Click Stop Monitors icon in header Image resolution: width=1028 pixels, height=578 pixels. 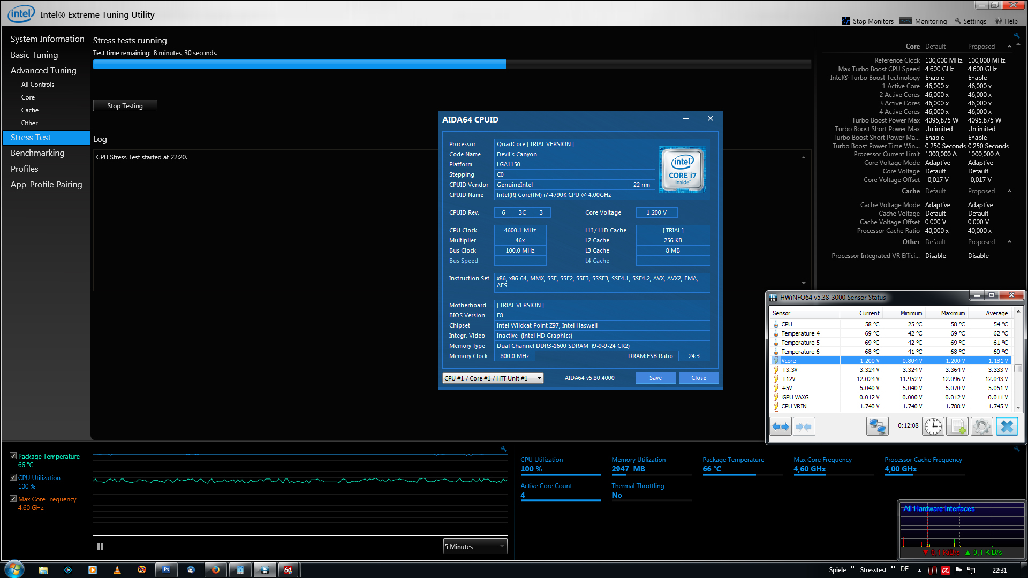click(x=846, y=21)
